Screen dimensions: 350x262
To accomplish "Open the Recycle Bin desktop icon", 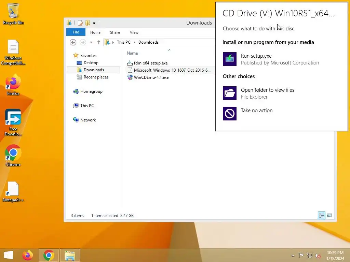I will coord(13,14).
